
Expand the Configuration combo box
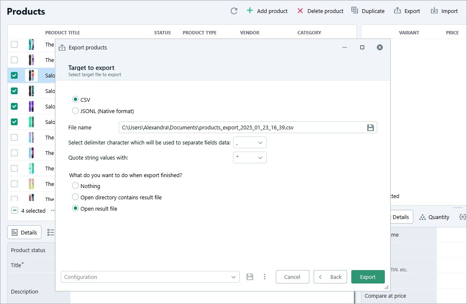(150, 277)
